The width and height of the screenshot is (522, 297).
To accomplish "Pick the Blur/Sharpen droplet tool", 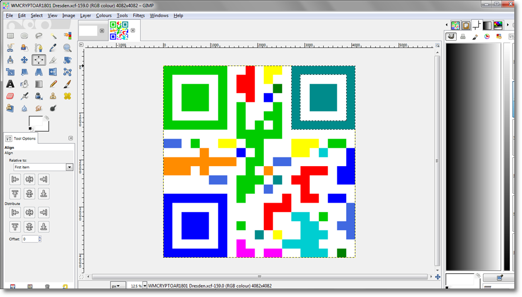I will [x=24, y=108].
